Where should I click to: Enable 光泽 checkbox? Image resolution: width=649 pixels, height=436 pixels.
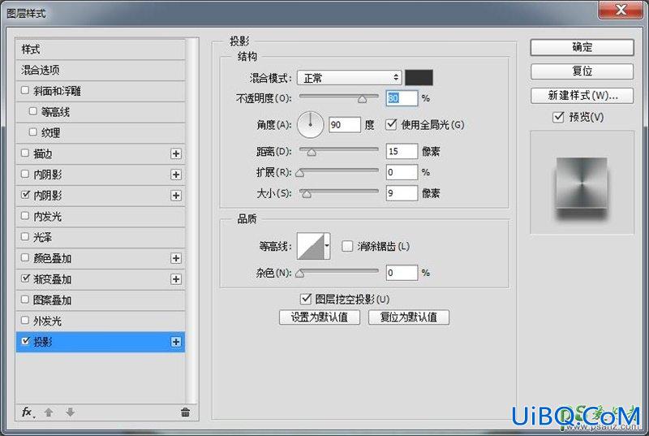[x=25, y=237]
